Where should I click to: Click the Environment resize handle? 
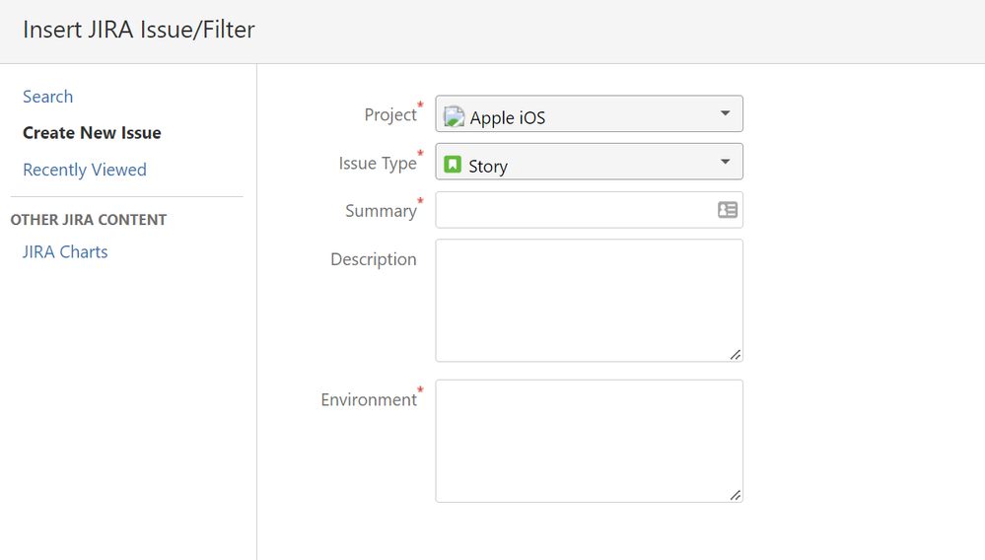[735, 495]
